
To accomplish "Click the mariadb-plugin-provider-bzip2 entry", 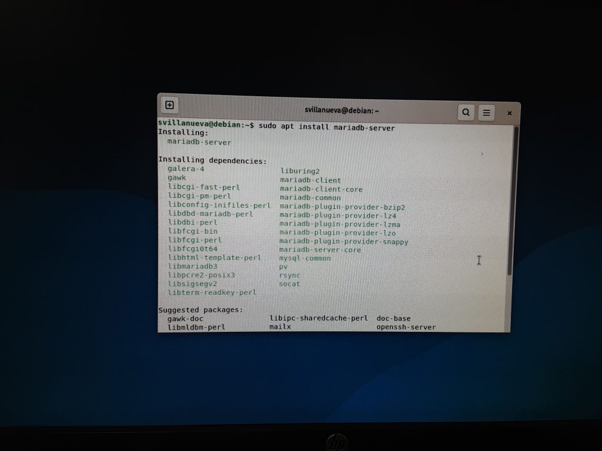I will point(342,207).
